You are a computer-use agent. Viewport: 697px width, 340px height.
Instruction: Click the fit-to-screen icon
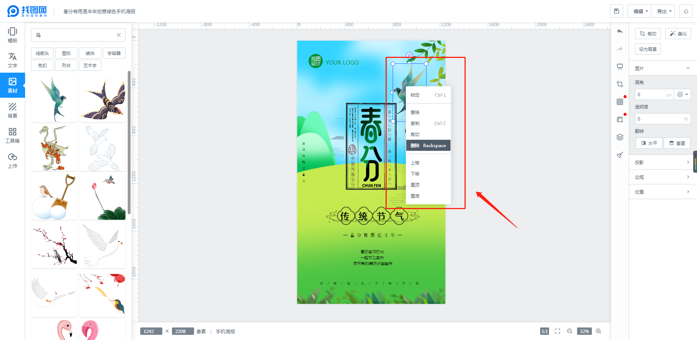coord(558,331)
